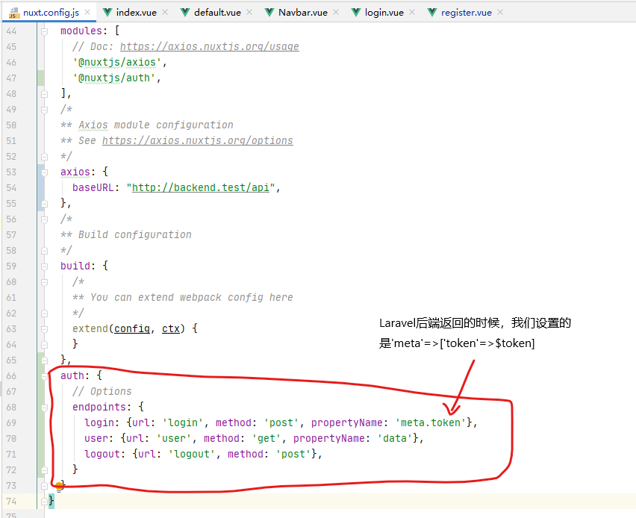636x518 pixels.
Task: Click line number 69 in the gutter
Action: tap(11, 423)
